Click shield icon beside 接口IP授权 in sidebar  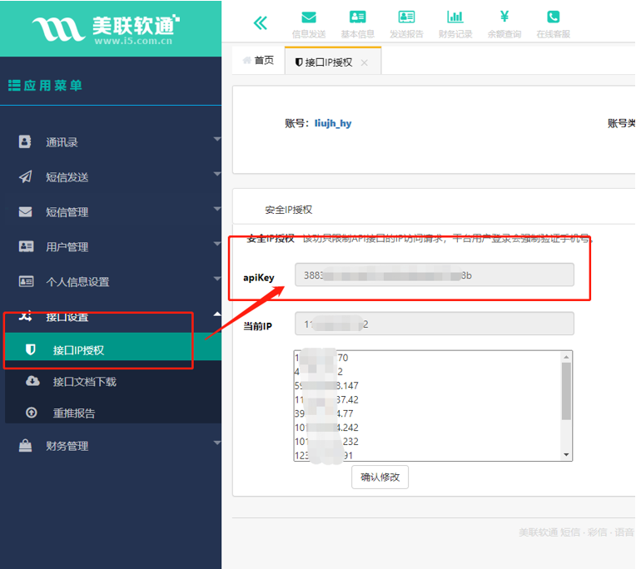31,349
